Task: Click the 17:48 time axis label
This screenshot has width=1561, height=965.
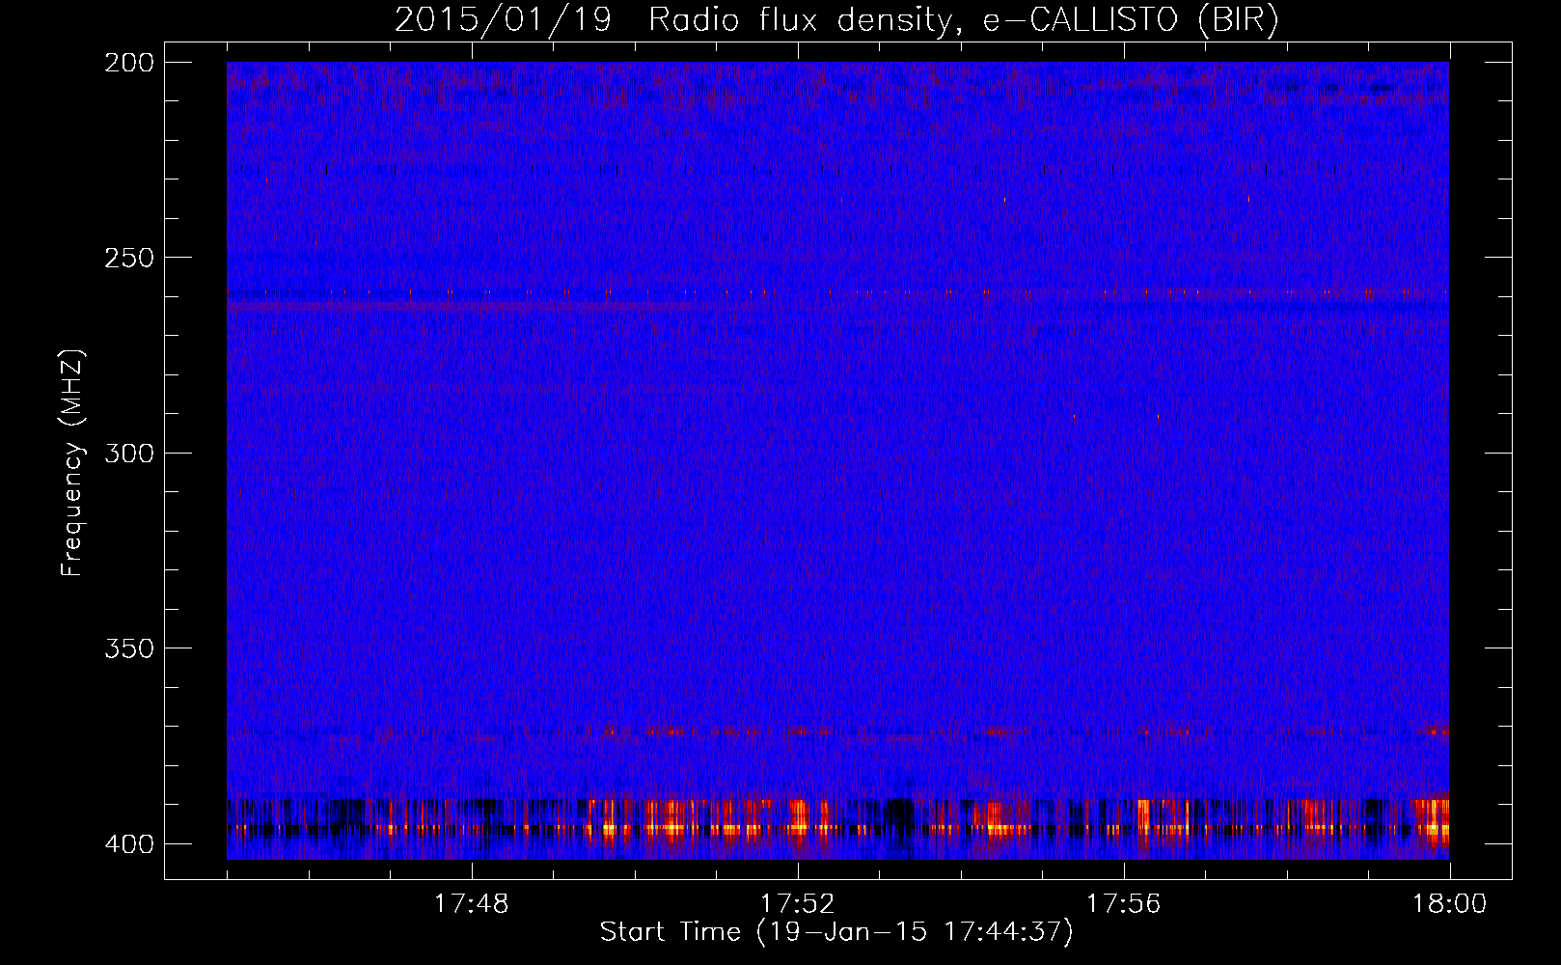Action: [x=471, y=903]
